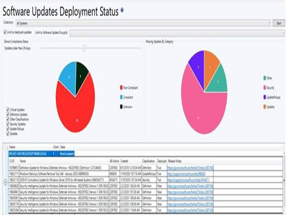
Task: Toggle the Security Updates checkbox
Action: [x=8, y=124]
